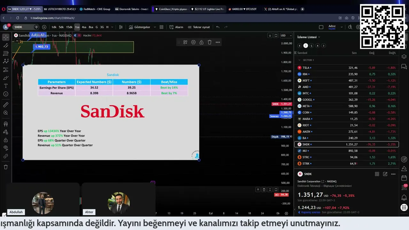Open quick search icon in top toolbar
The height and width of the screenshot is (230, 409).
[350, 27]
